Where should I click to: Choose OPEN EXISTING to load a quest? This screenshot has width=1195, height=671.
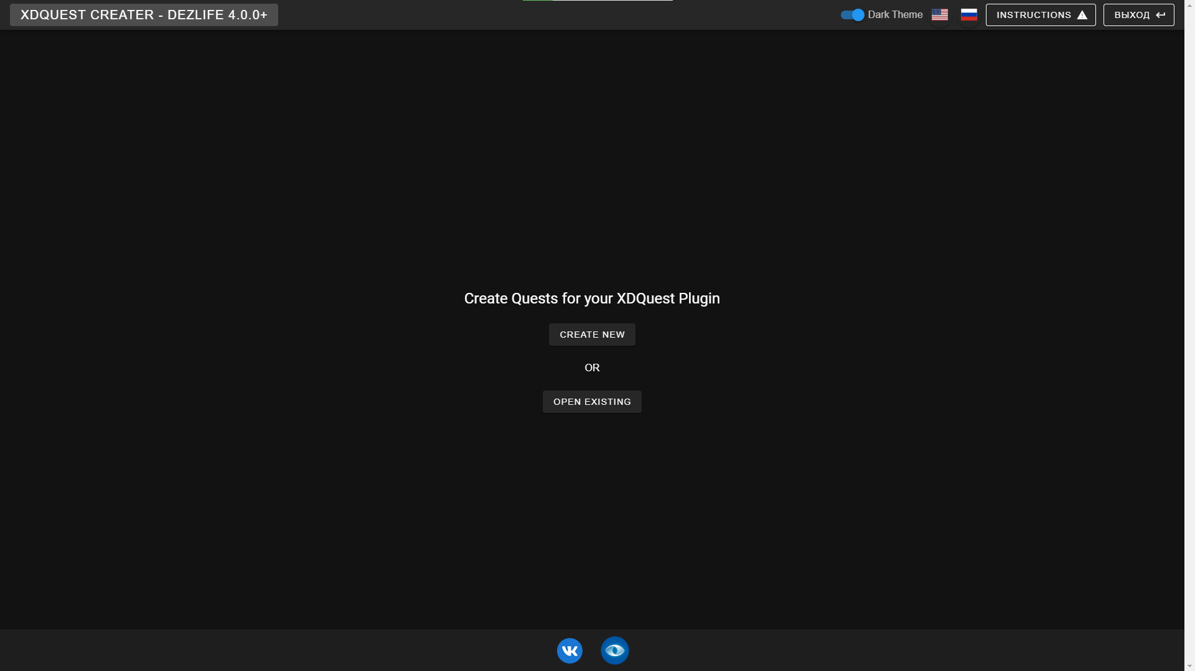point(591,401)
